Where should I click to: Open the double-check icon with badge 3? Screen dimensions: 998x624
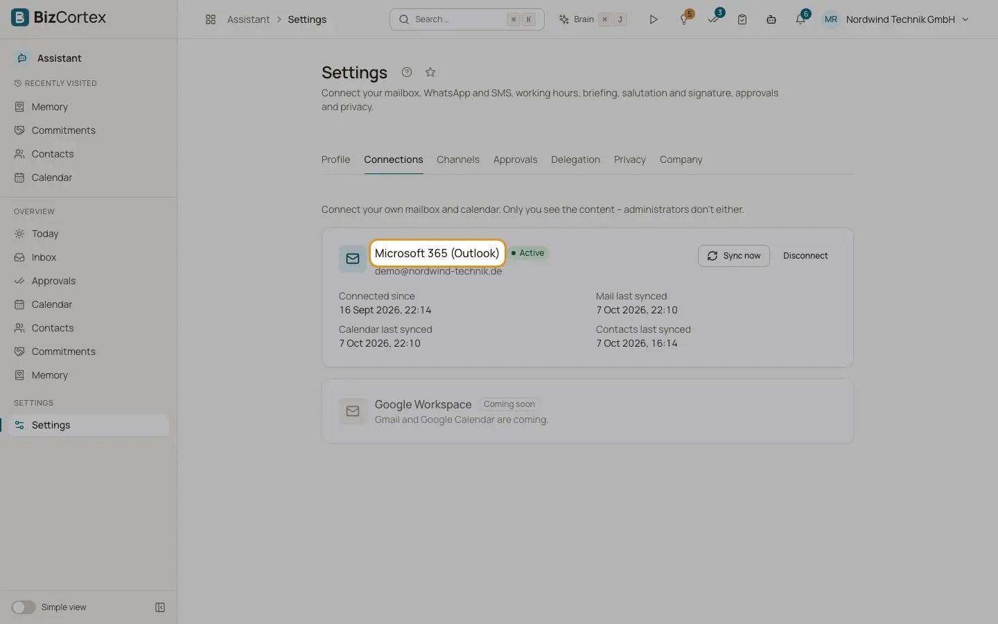[x=714, y=19]
